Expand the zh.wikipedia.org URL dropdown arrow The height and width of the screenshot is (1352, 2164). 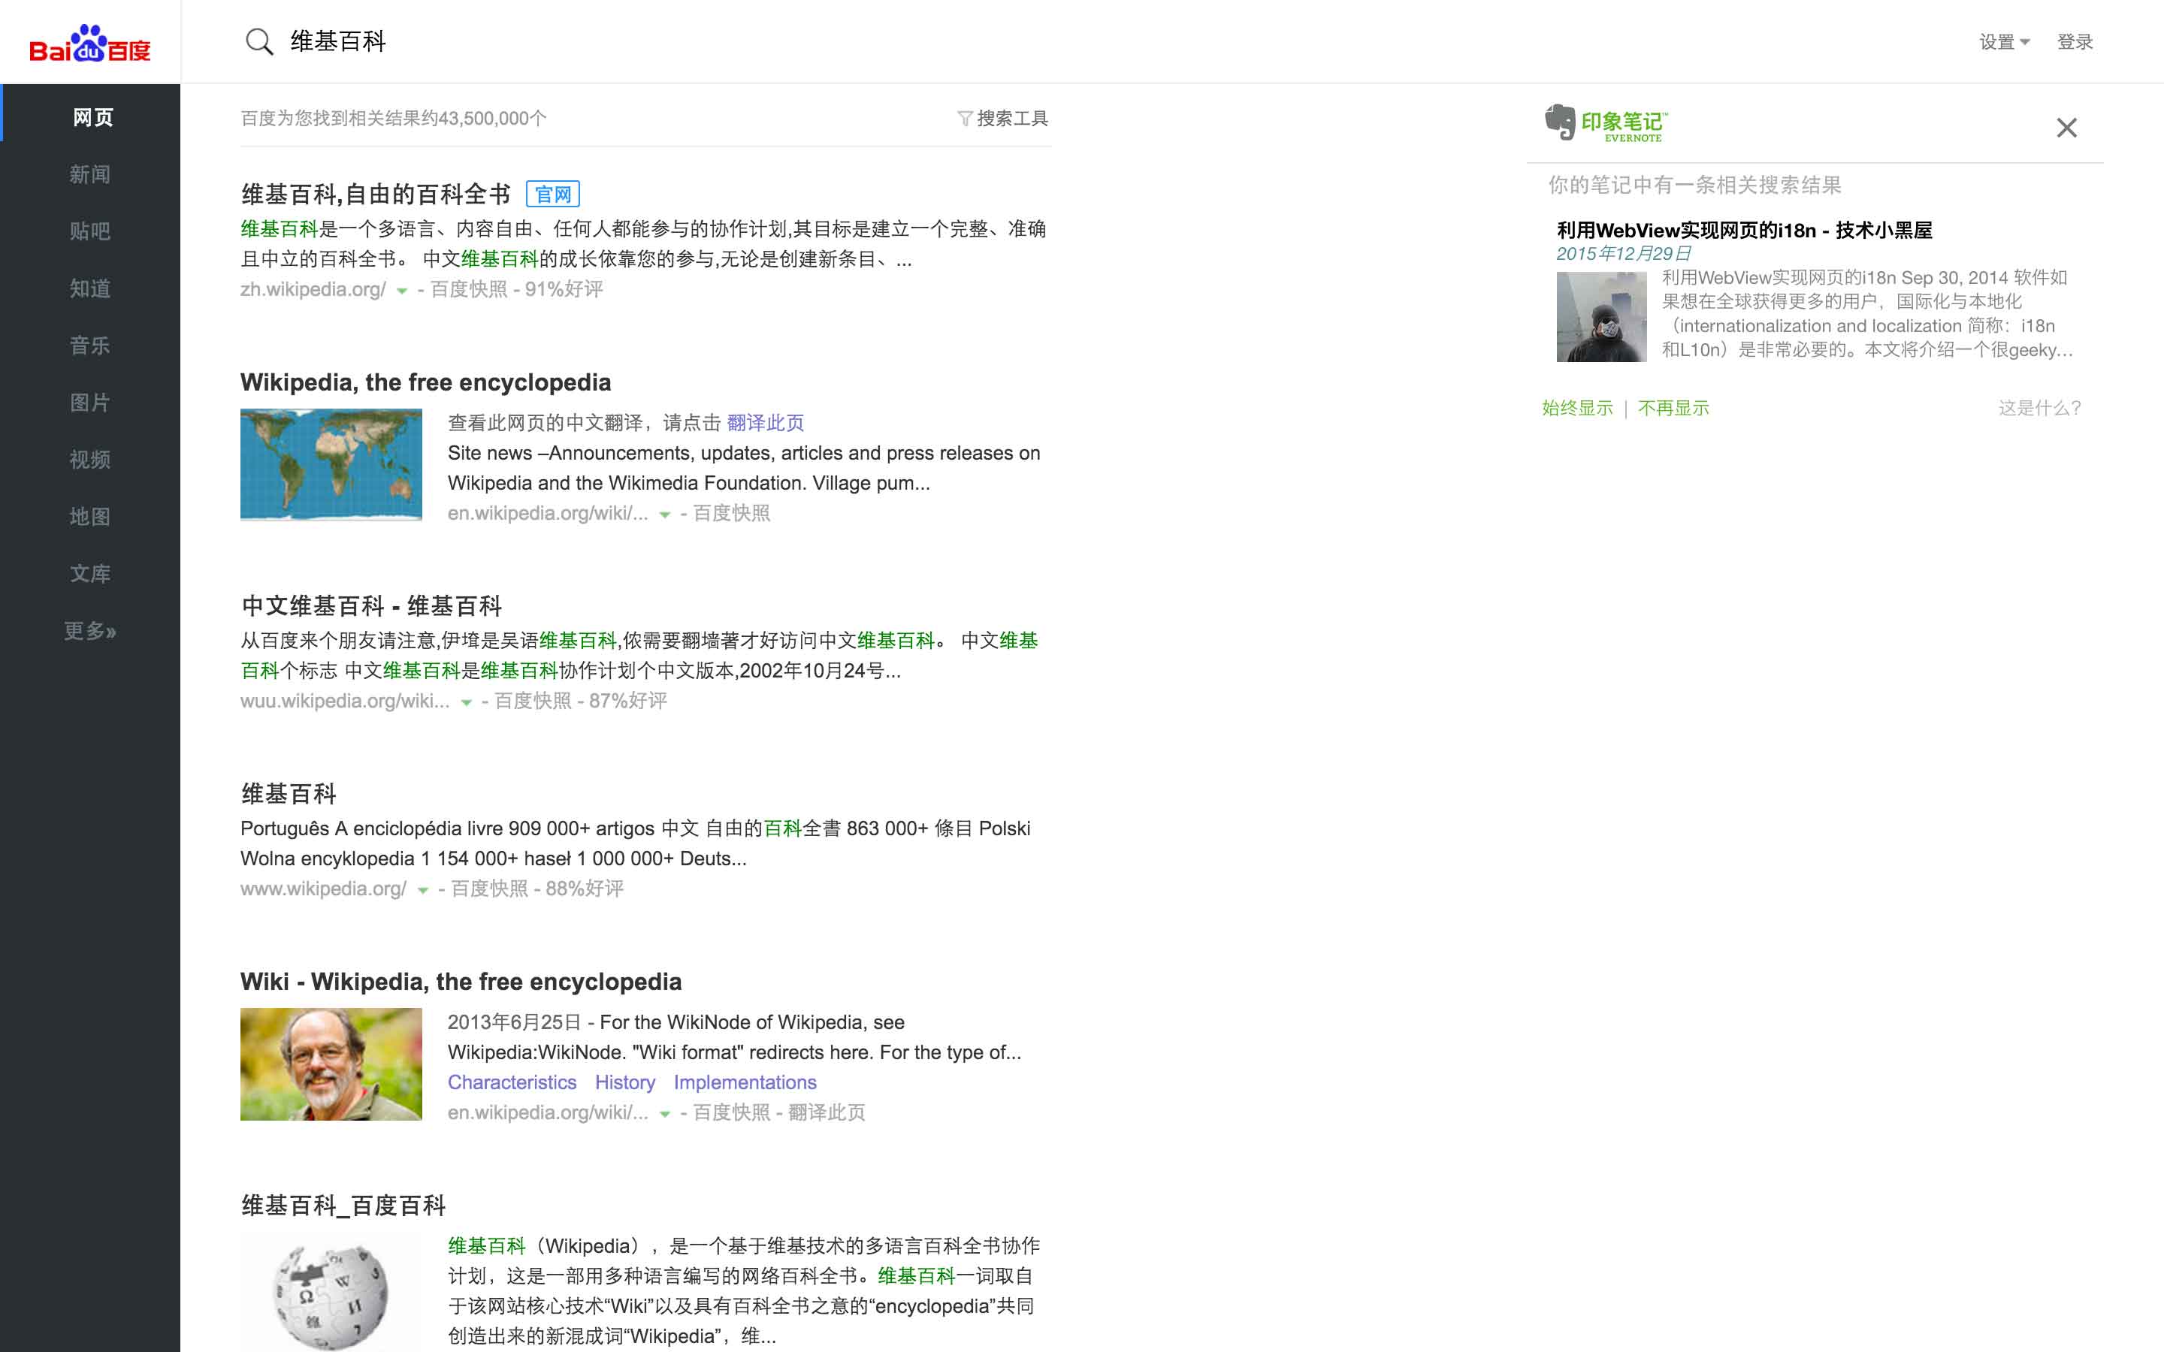click(x=400, y=291)
